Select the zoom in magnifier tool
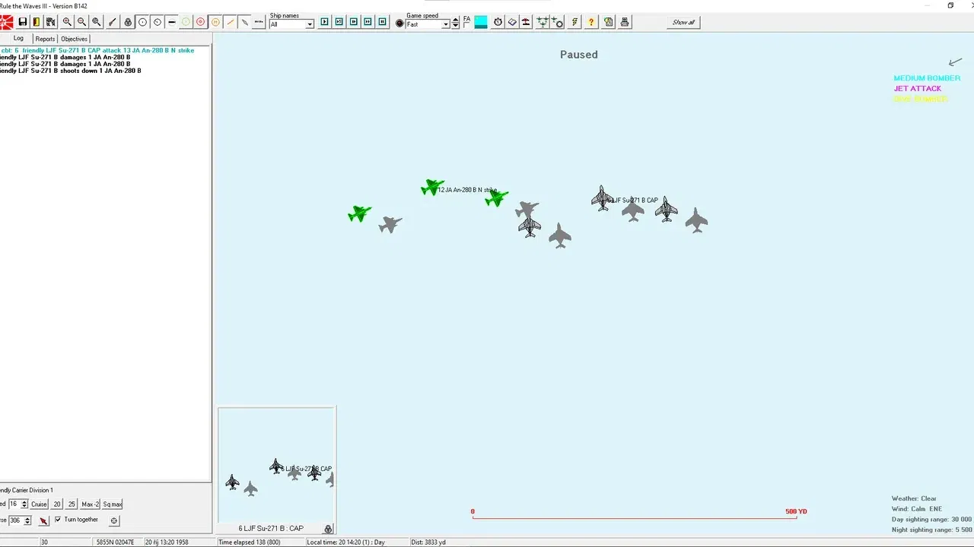 coord(68,21)
